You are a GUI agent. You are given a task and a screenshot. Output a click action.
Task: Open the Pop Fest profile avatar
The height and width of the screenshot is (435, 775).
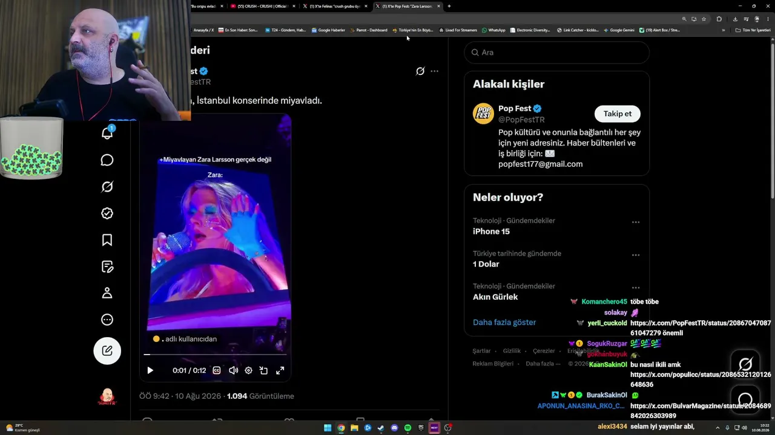click(483, 114)
